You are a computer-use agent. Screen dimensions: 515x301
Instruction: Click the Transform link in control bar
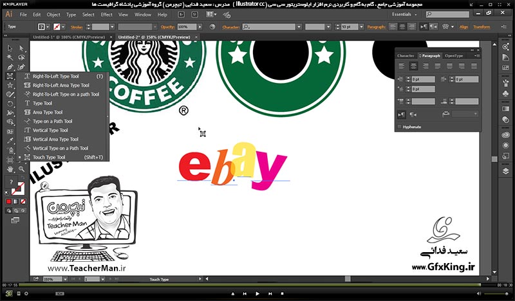[x=482, y=27]
